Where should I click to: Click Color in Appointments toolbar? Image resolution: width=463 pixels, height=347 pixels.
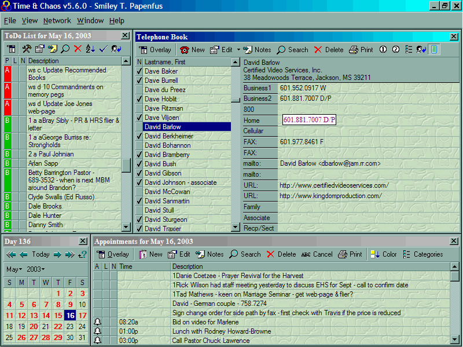coord(384,254)
